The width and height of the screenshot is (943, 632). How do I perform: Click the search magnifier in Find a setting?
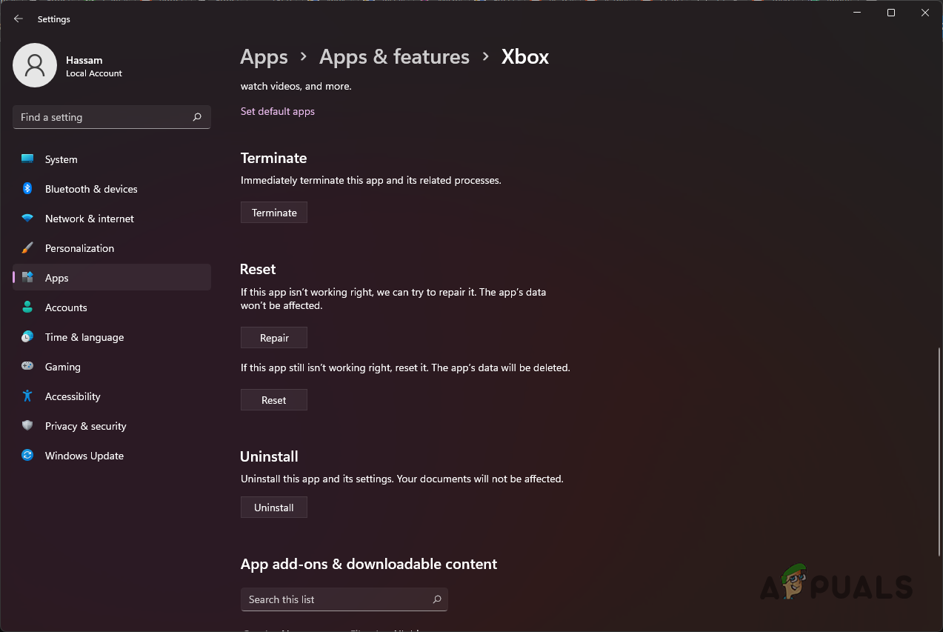[197, 117]
